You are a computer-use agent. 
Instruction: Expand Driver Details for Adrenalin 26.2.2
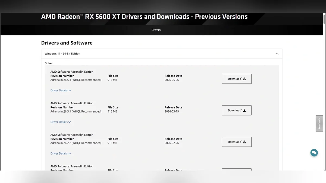(x=61, y=153)
